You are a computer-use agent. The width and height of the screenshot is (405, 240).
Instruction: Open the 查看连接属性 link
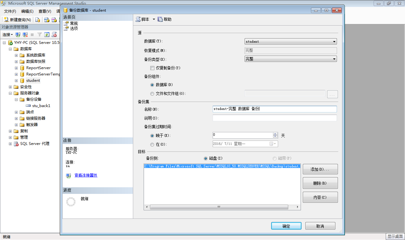86,175
